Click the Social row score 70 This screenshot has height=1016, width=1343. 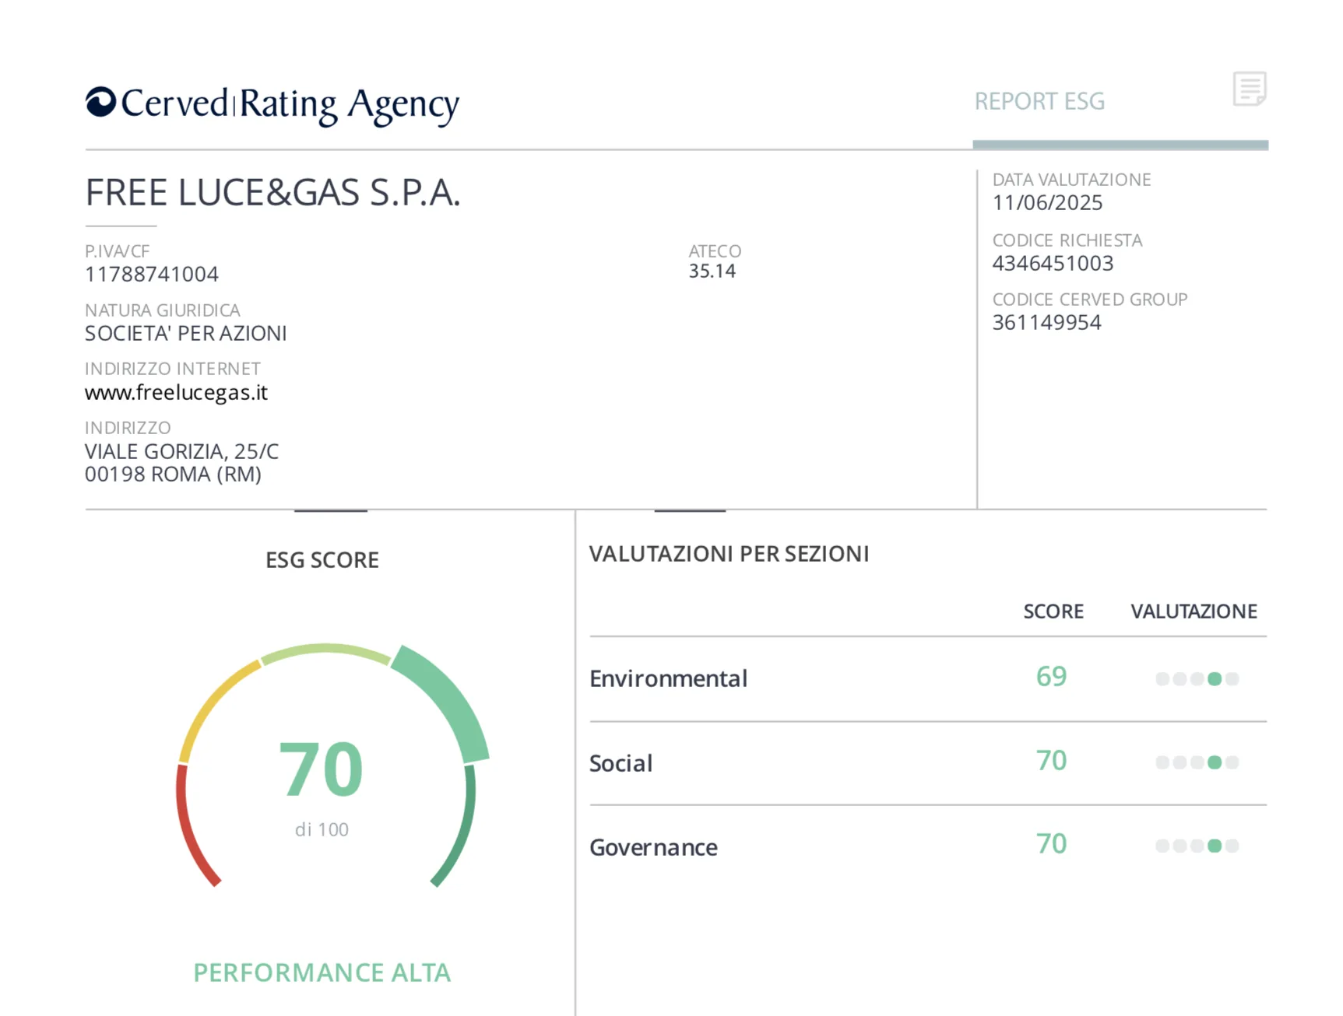click(1051, 760)
